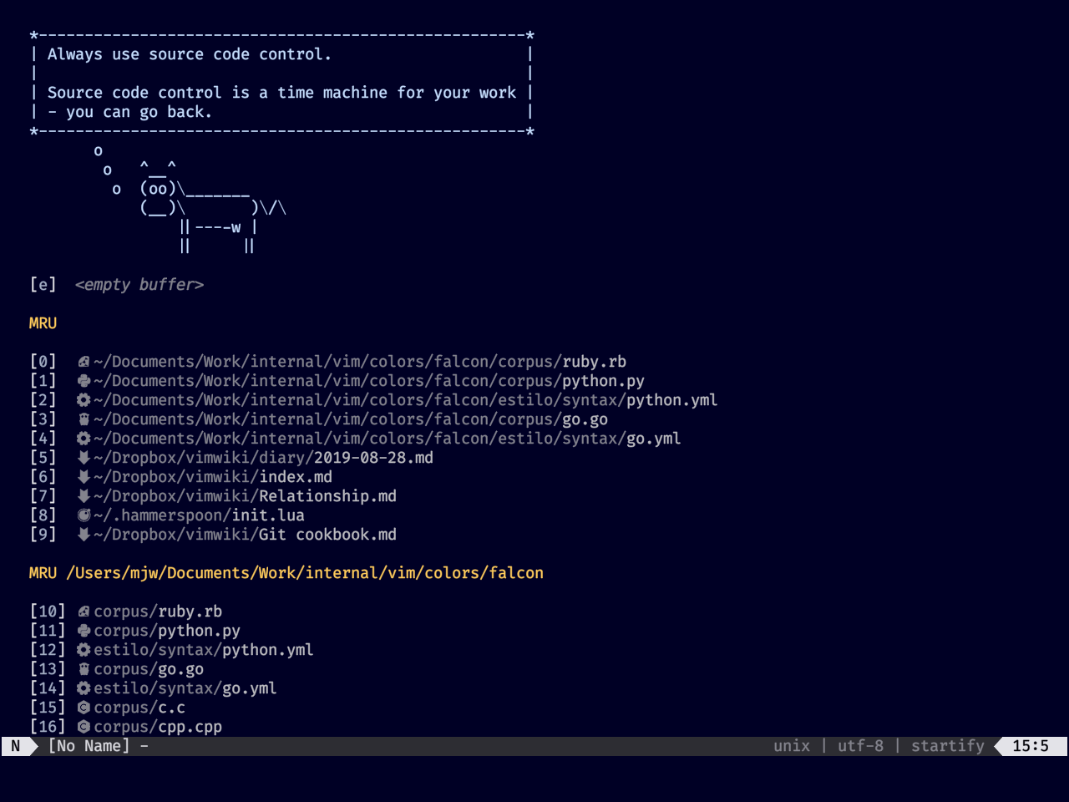The width and height of the screenshot is (1069, 802).
Task: Click the C icon beside corpus/c.c
Action: [84, 708]
